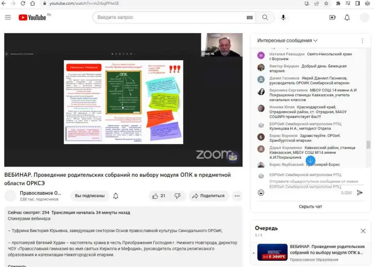The image size is (374, 267).
Task: Click the youtube.com address bar URL
Action: point(84,3)
